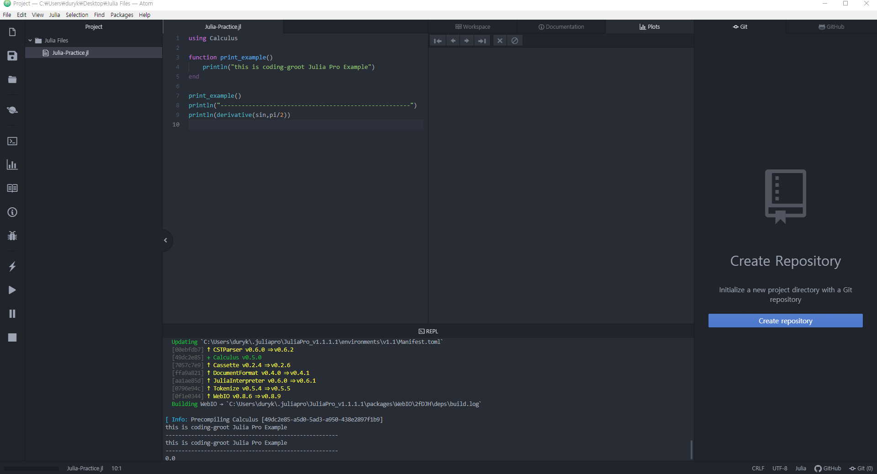Viewport: 877px width, 474px height.
Task: Click the REPL pane scrollbar thumb
Action: coord(691,449)
